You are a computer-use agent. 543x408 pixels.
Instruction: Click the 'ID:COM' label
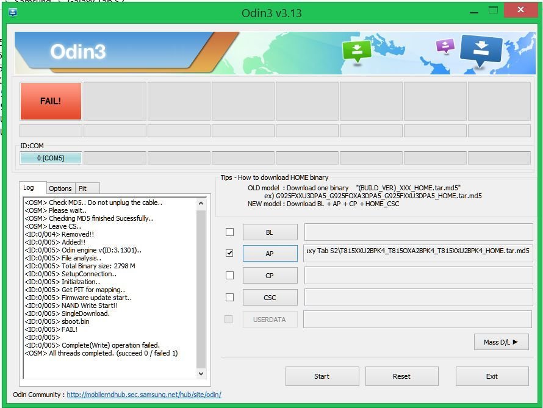coord(32,146)
